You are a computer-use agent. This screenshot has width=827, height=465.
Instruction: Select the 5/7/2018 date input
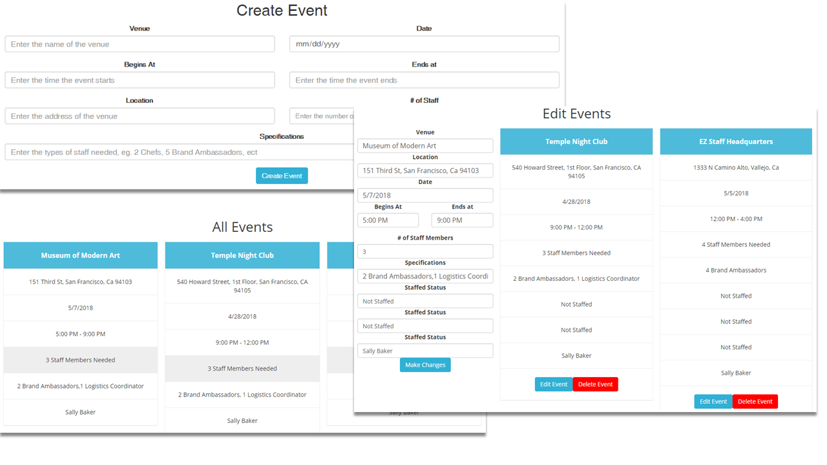coord(424,195)
